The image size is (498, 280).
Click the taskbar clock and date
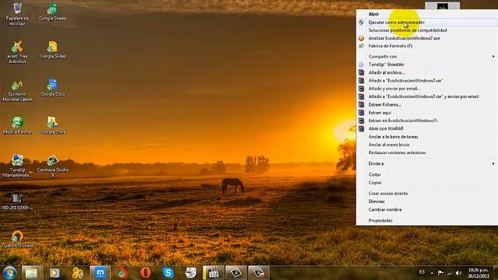pyautogui.click(x=479, y=273)
